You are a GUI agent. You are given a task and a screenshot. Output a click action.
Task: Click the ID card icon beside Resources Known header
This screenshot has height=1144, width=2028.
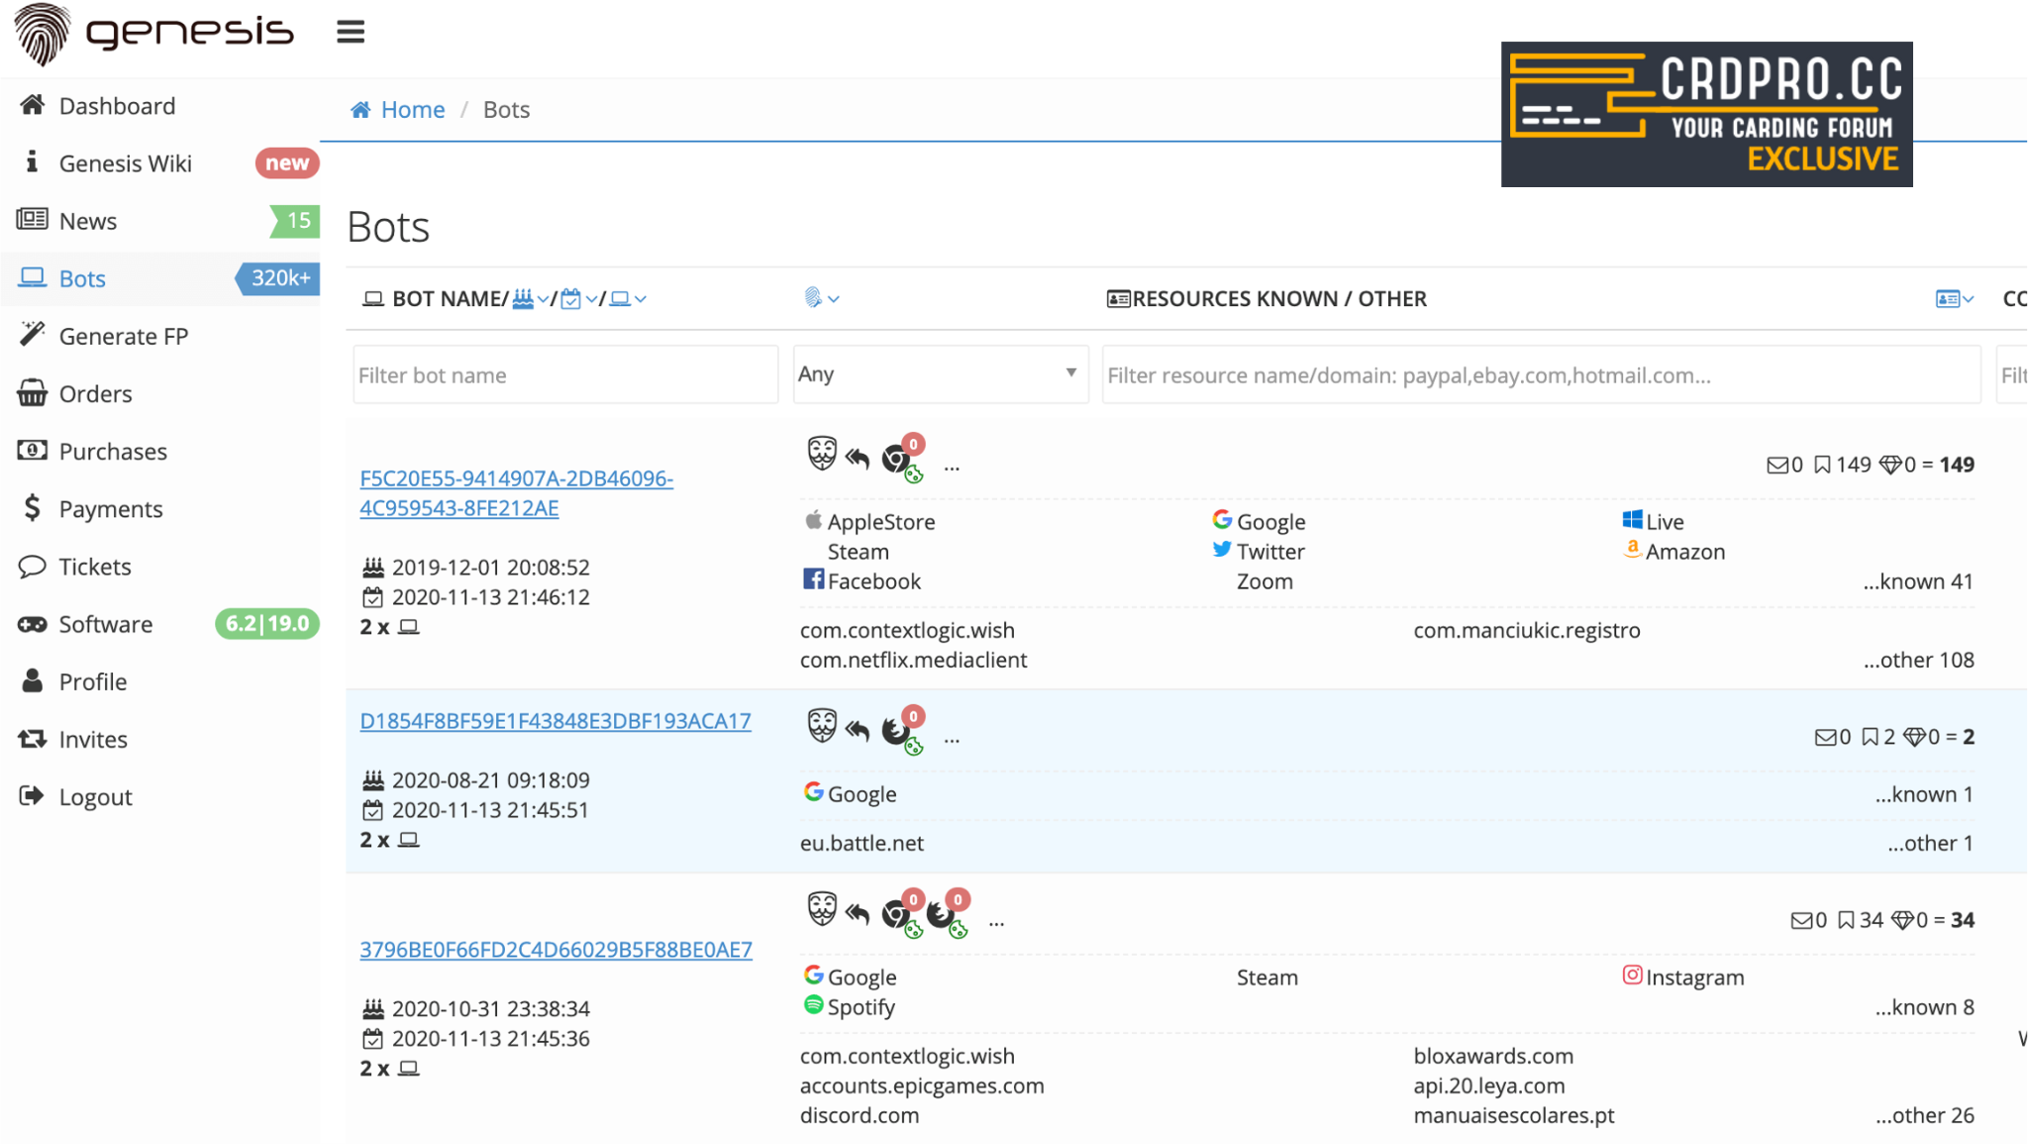point(1118,299)
